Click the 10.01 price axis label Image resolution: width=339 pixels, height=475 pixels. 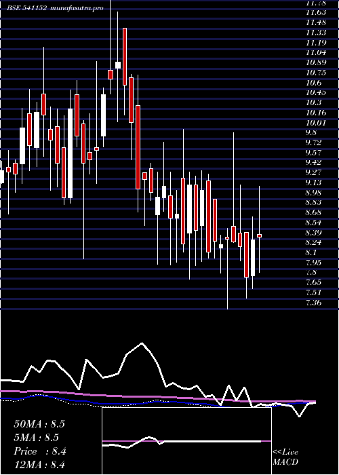316,123
